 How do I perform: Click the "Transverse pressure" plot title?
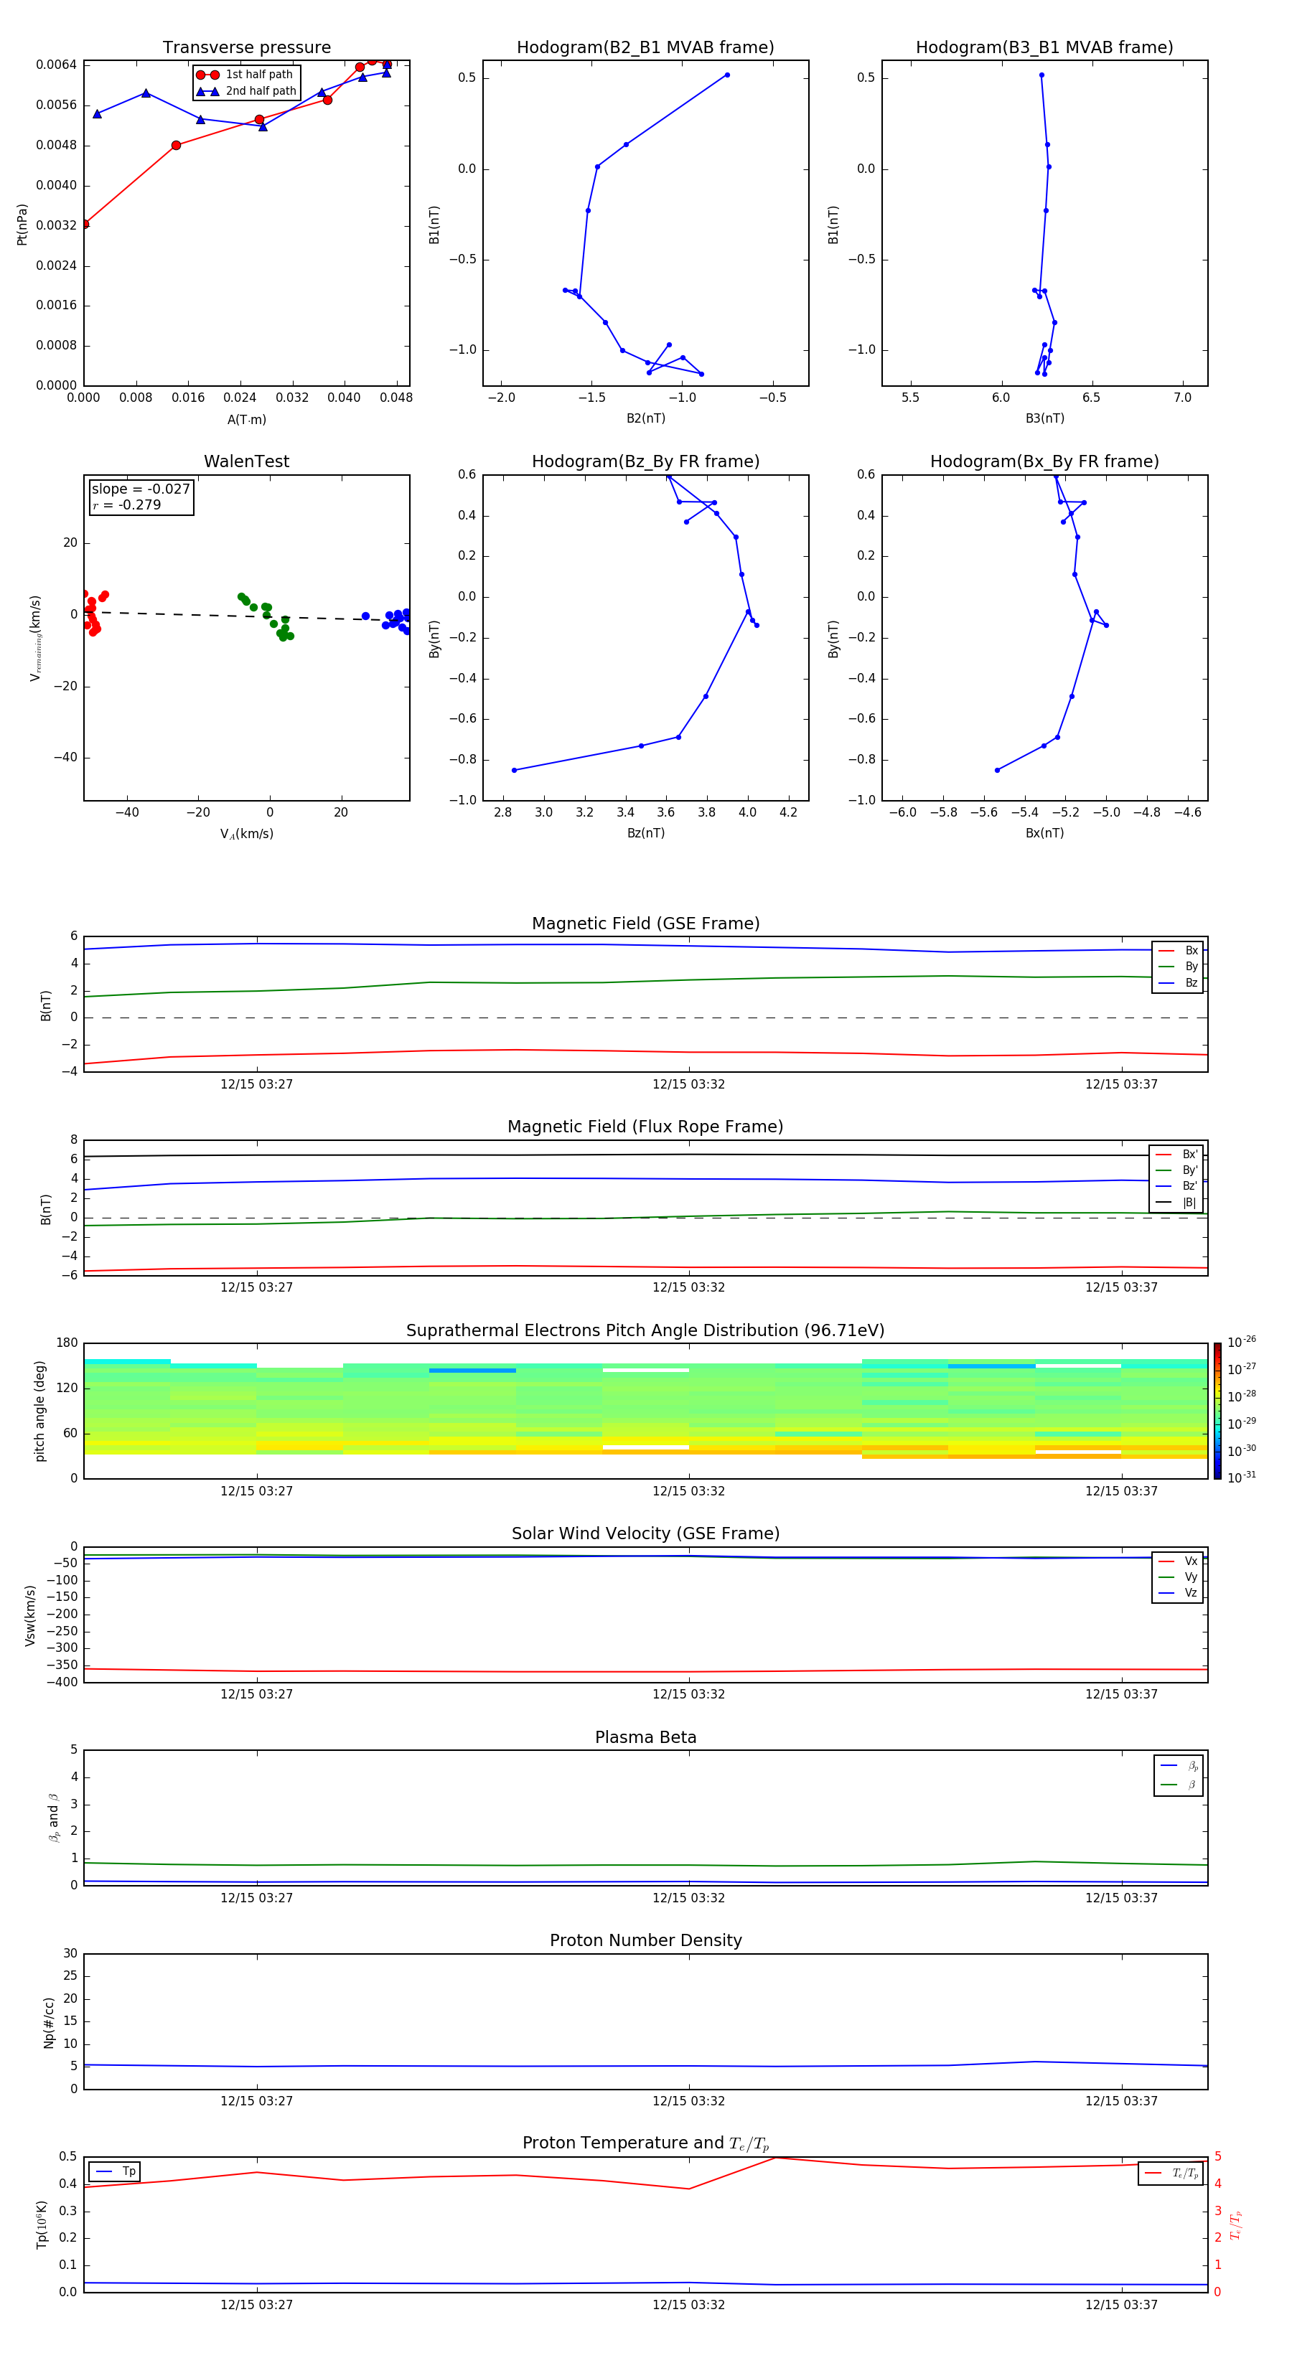pos(246,48)
